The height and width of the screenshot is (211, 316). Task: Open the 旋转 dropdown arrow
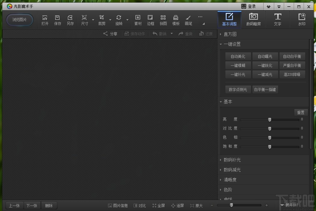tap(127, 20)
